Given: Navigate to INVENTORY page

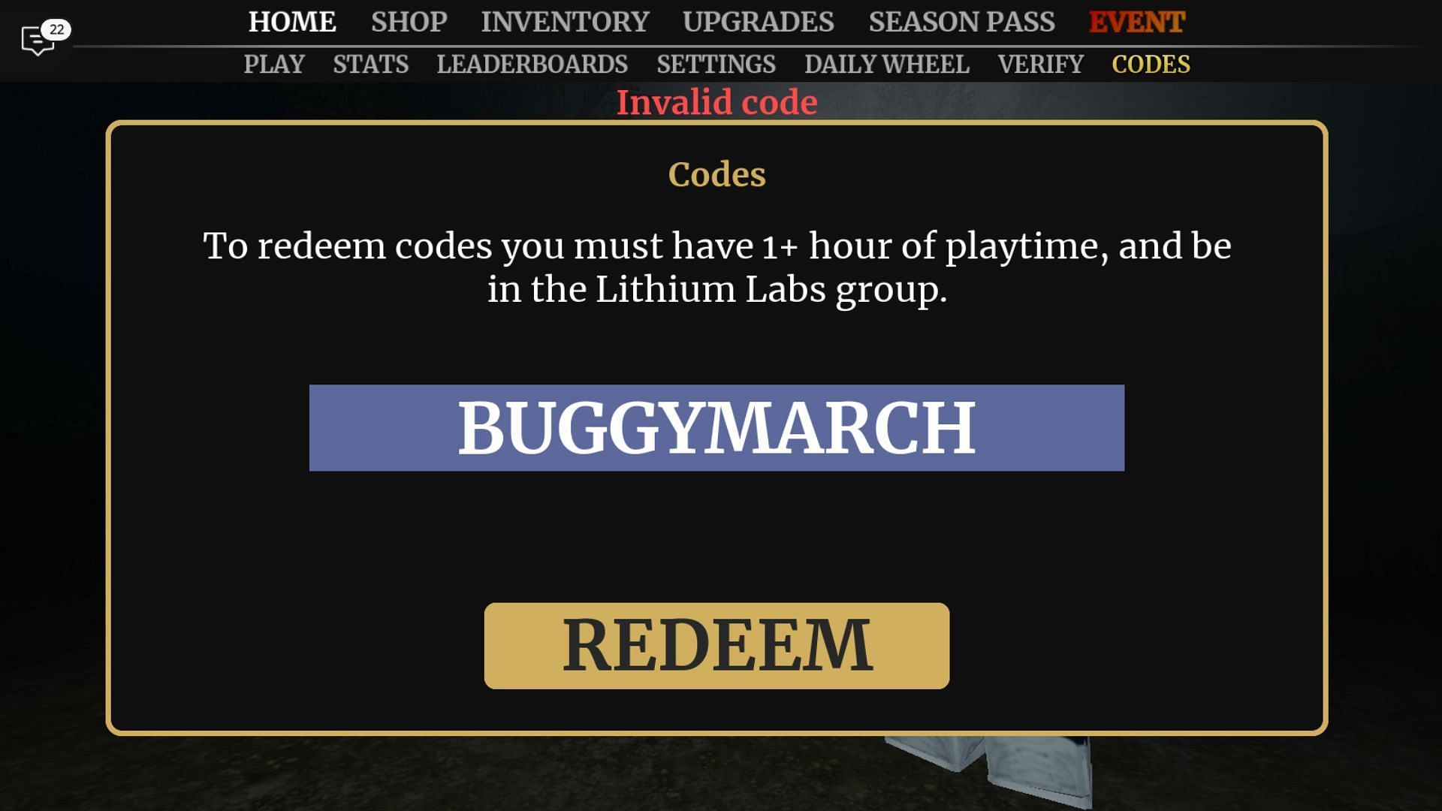Looking at the screenshot, I should point(565,22).
